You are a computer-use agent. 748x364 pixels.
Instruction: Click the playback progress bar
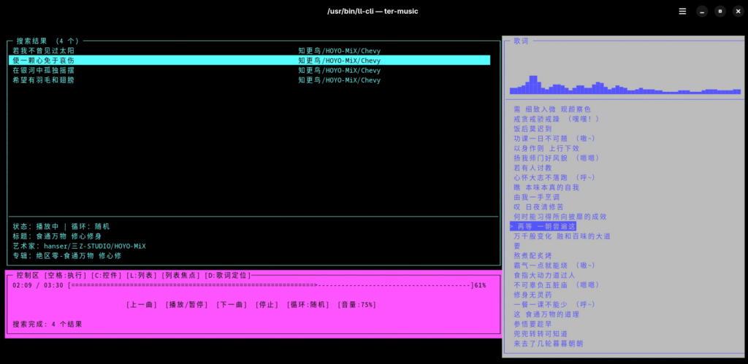click(x=270, y=285)
